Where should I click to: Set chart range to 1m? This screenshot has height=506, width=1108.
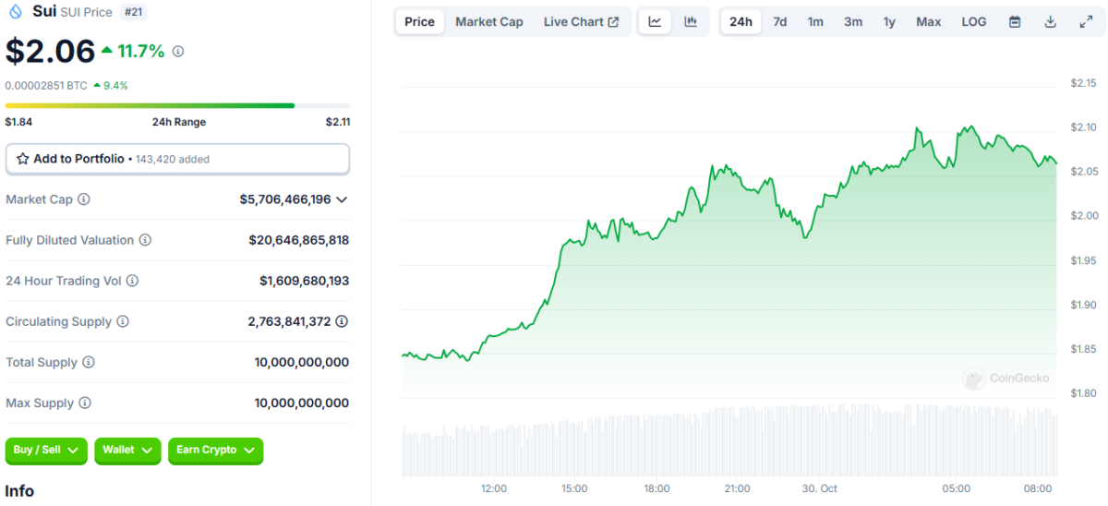[x=815, y=22]
